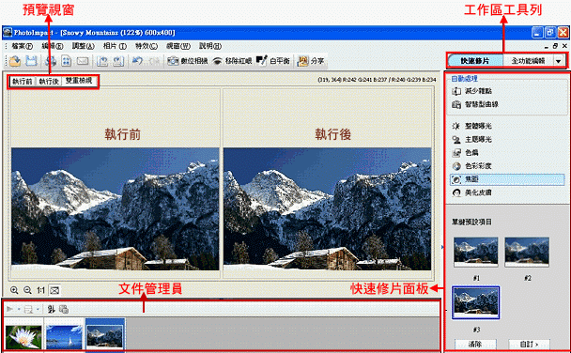Open the dropdown arrow beside the layout icon

click(38, 309)
